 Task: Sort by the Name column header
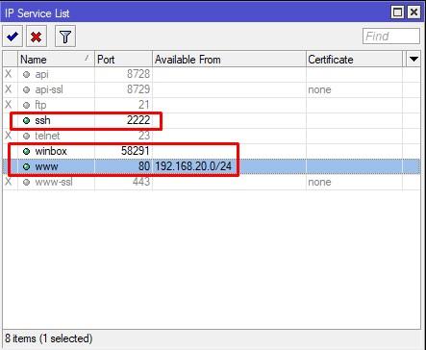[x=56, y=60]
